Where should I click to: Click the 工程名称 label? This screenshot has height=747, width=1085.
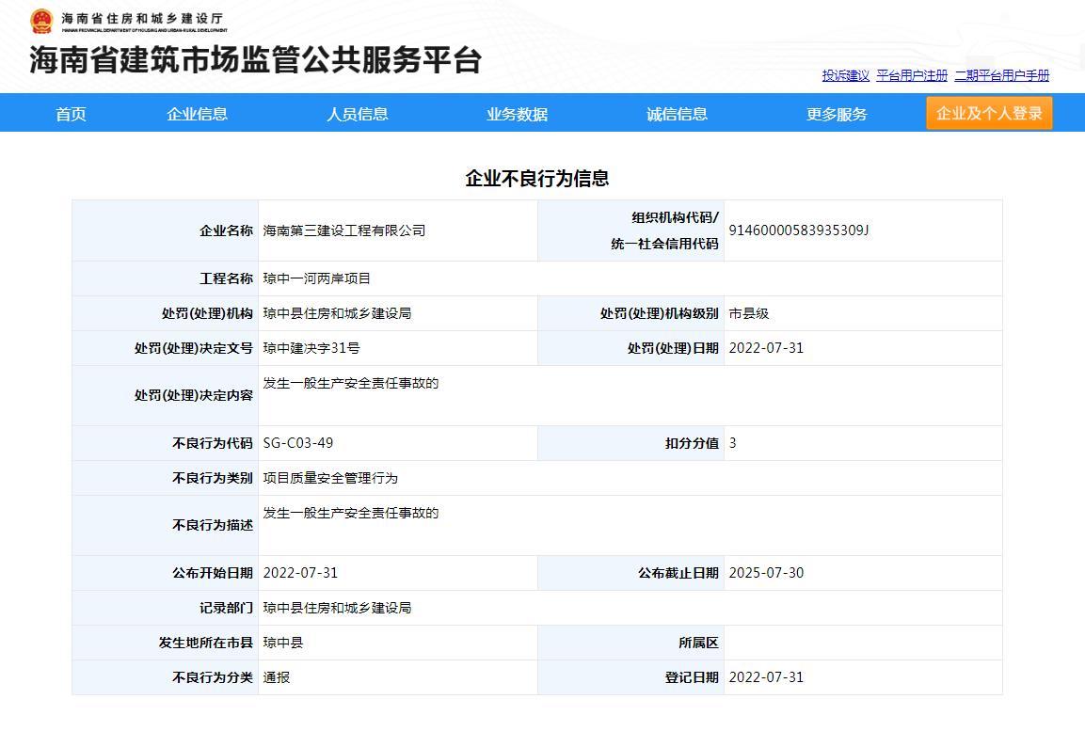pos(226,278)
